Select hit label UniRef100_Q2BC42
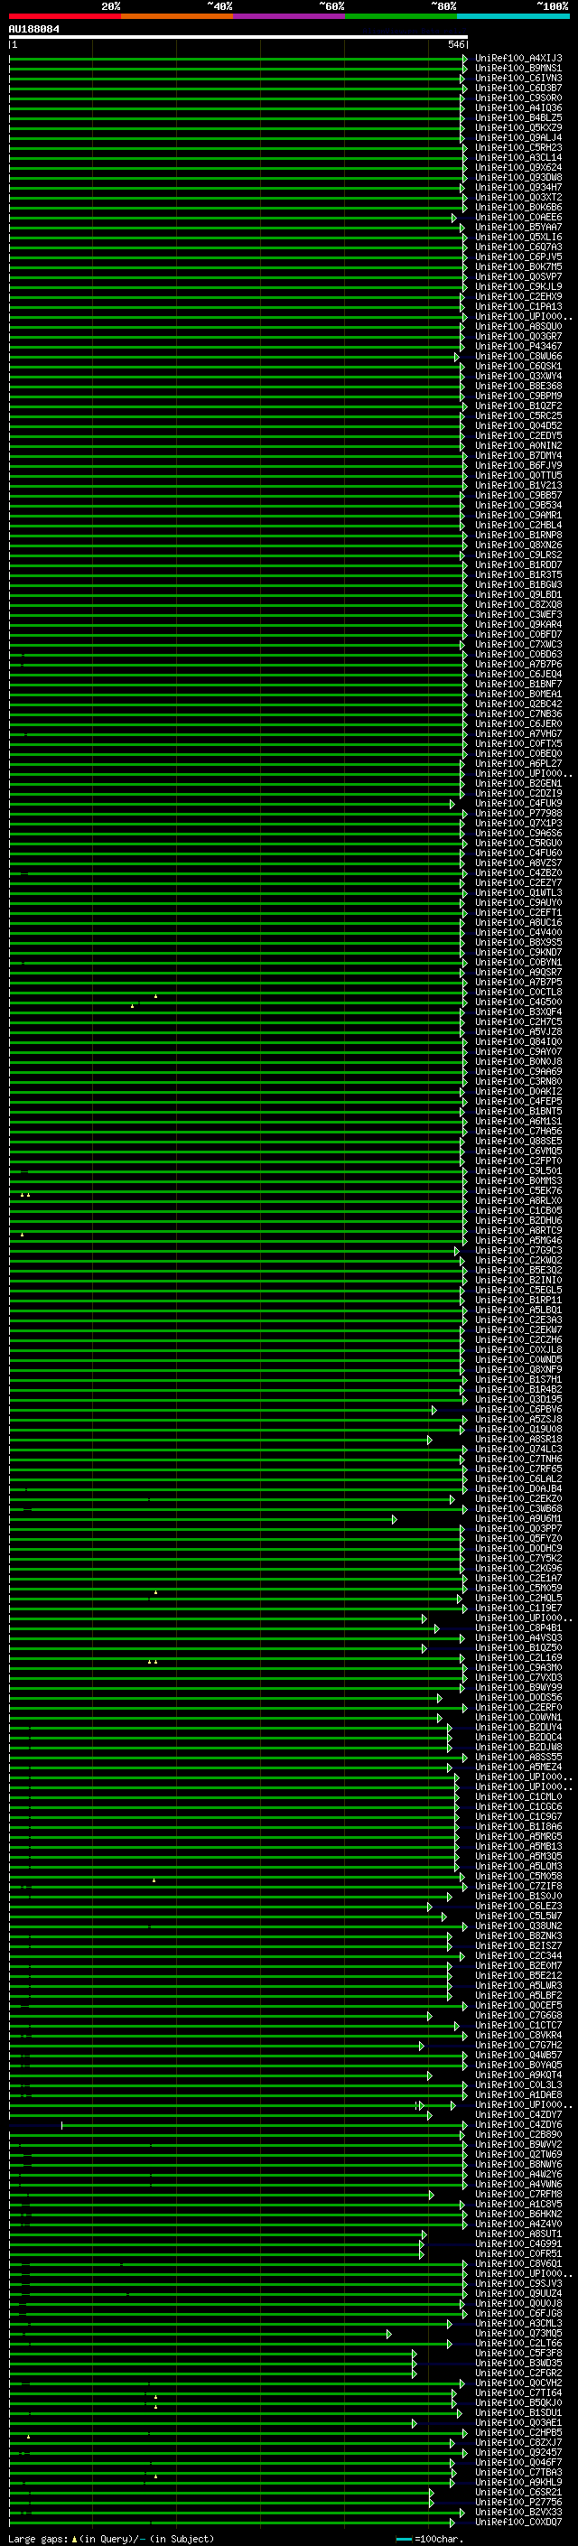Viewport: 578px width, 2546px height. [x=518, y=704]
